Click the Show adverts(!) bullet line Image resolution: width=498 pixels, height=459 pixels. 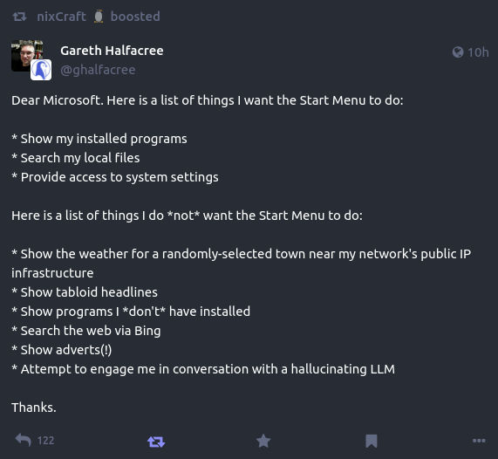pos(62,350)
